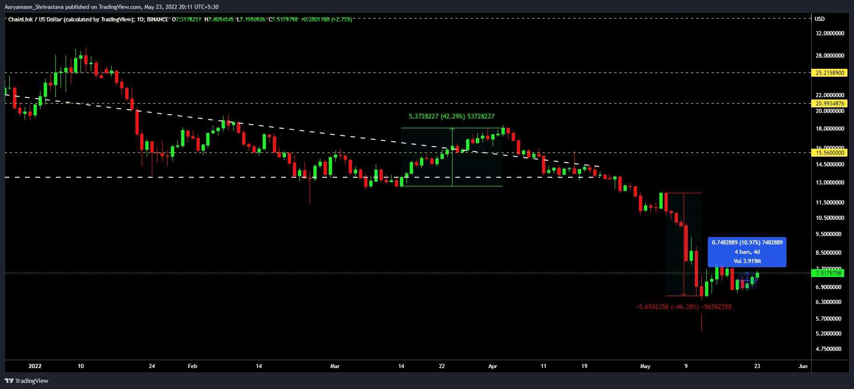Select the 1D interval label in chart title
Image resolution: width=854 pixels, height=389 pixels.
click(x=140, y=20)
